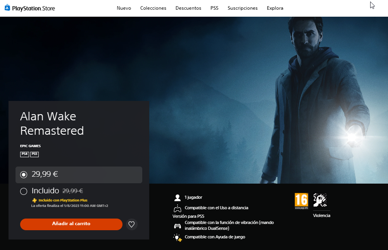Screen dimensions: 388x250
Task: Select the Incluido PlayStation Plus option
Action: [x=24, y=191]
